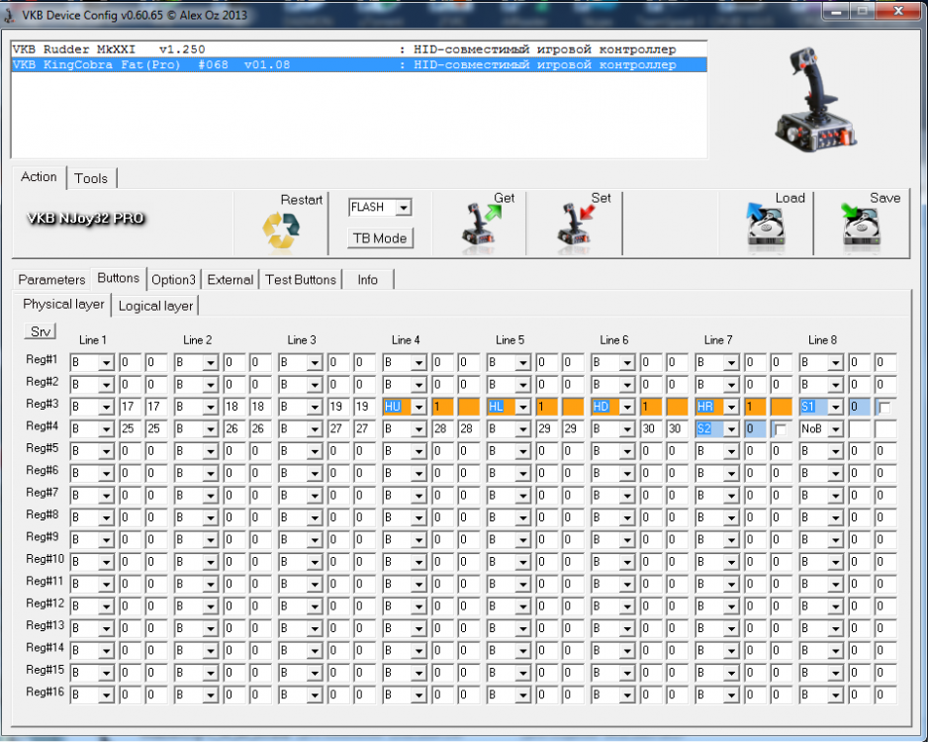Screen dimensions: 928x742
Task: Click the Get joystick icon
Action: click(479, 226)
